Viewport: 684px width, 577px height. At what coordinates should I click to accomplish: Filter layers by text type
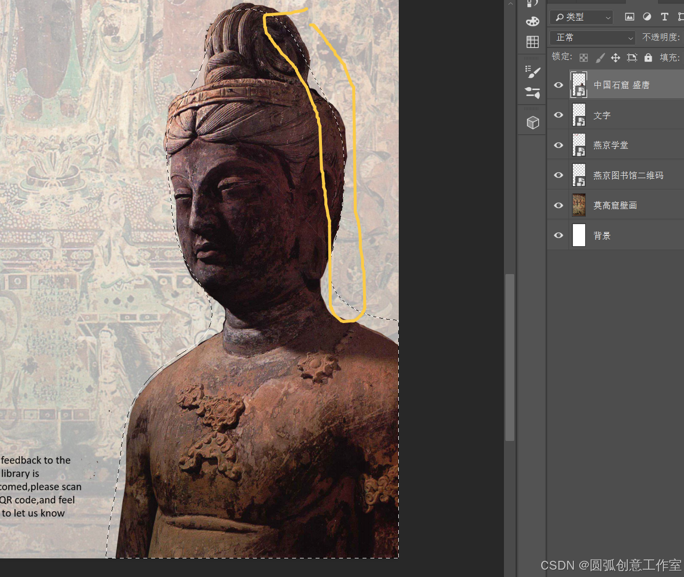(664, 17)
